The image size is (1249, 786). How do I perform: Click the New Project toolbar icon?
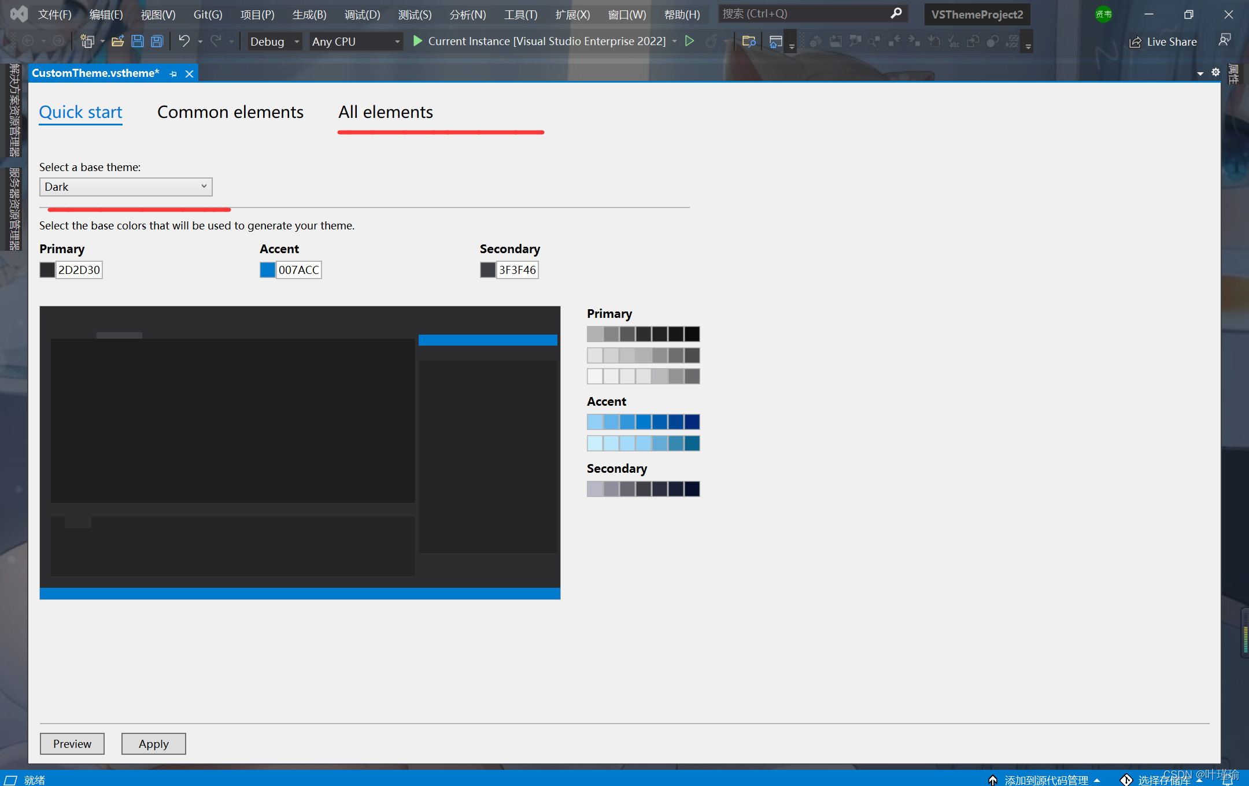pyautogui.click(x=87, y=41)
